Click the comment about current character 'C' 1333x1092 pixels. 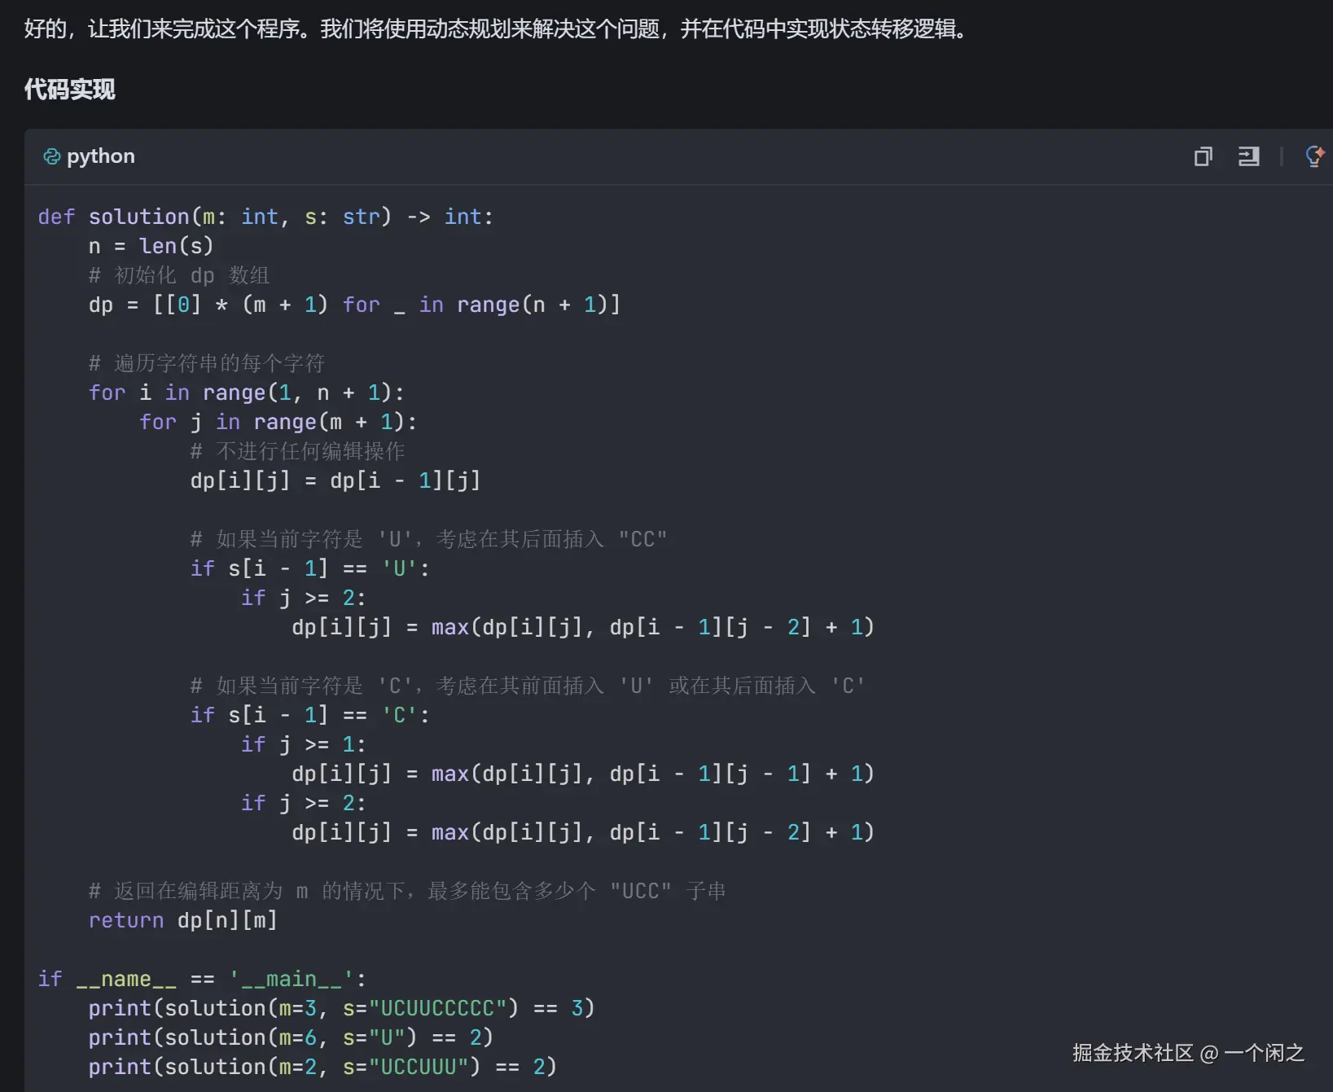pos(528,686)
